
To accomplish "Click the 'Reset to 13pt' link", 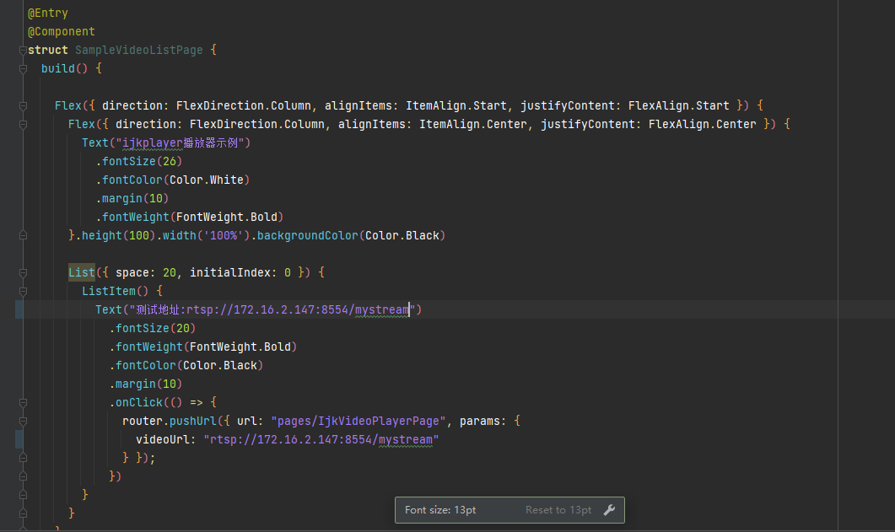I will click(558, 510).
